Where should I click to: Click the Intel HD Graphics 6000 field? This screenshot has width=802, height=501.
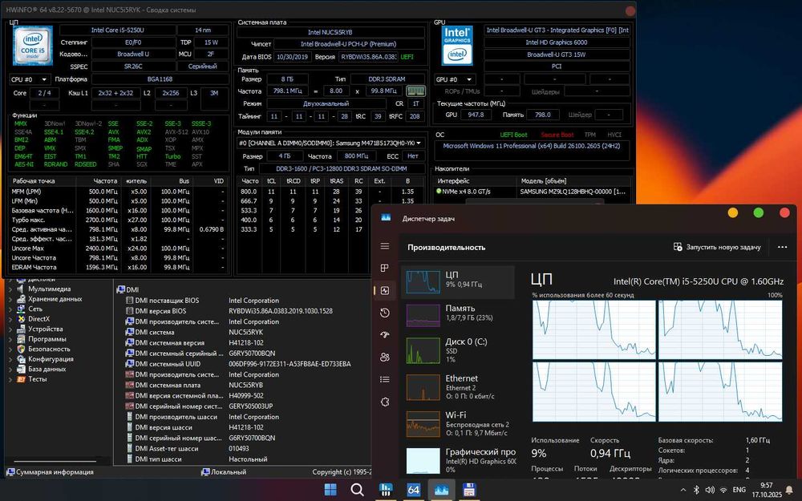[x=557, y=42]
